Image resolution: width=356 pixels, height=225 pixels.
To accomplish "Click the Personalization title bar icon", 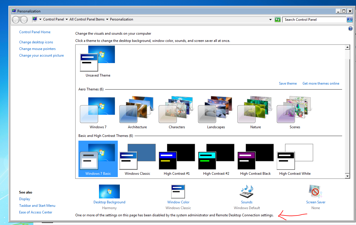I will coord(14,11).
